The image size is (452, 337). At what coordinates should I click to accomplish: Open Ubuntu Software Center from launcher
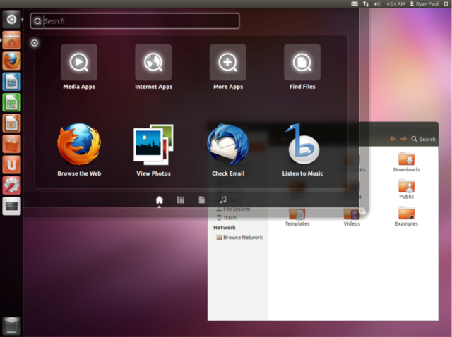click(11, 144)
